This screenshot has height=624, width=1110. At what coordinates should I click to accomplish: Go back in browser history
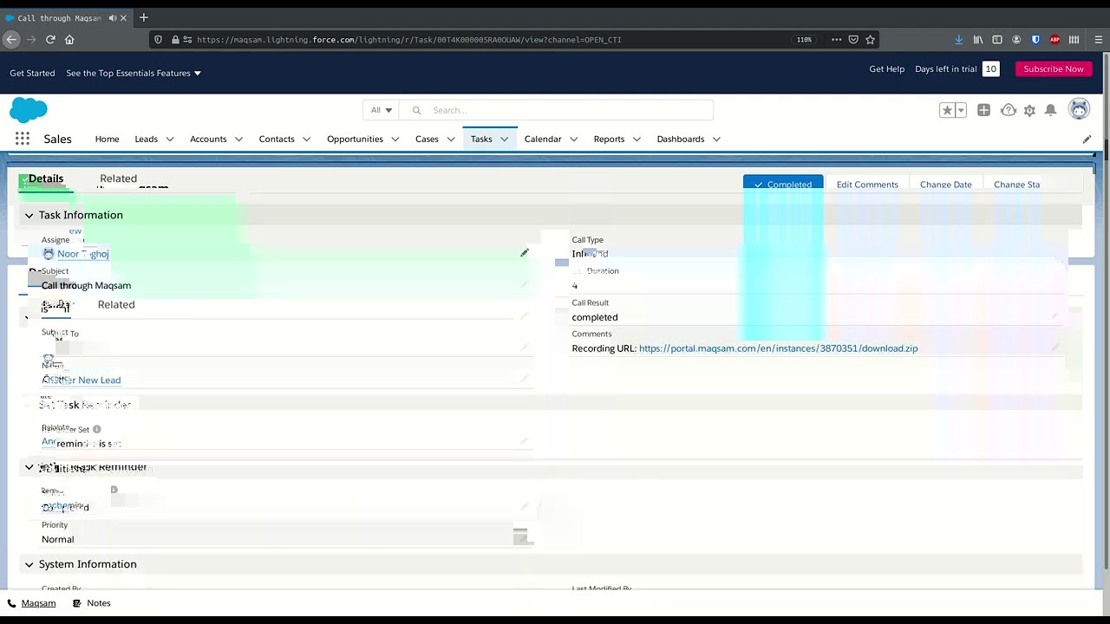click(x=11, y=39)
